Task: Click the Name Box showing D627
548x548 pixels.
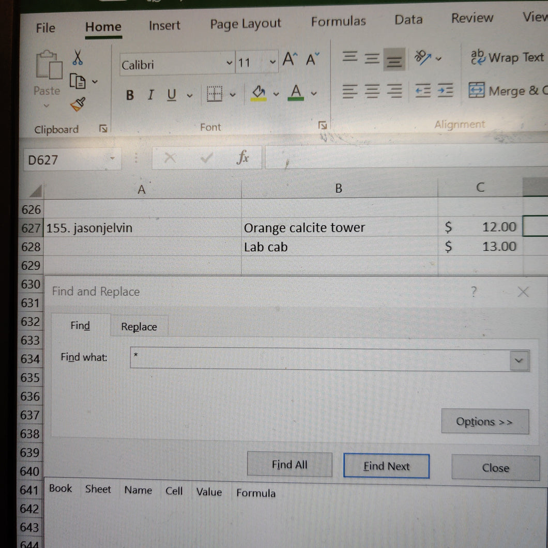Action: pos(72,159)
